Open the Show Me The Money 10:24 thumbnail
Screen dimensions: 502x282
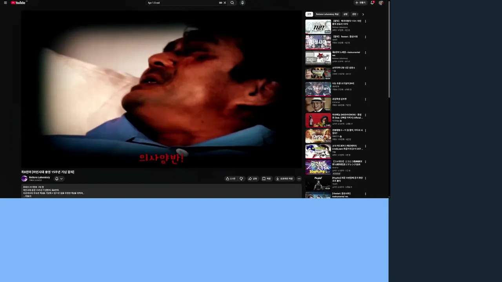point(318,73)
